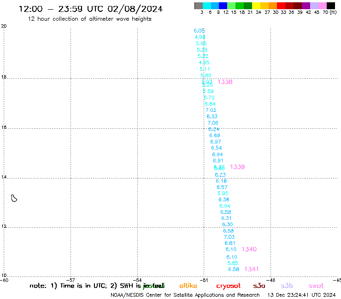Select the wave height value 5.65

[x=201, y=43]
